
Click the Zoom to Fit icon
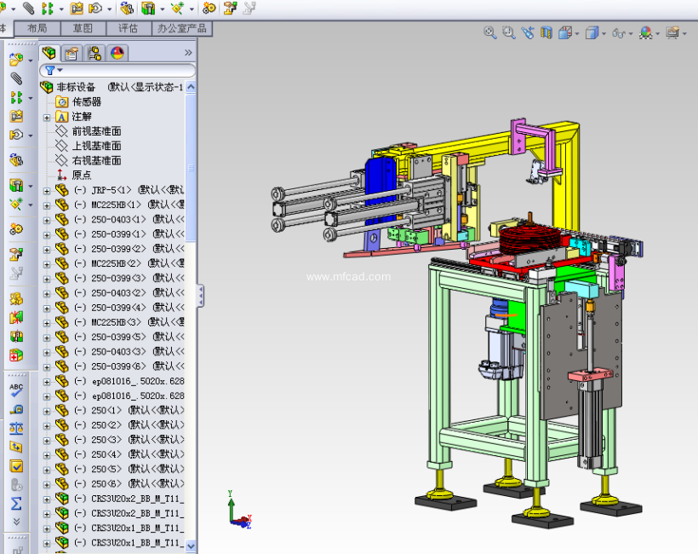point(490,33)
